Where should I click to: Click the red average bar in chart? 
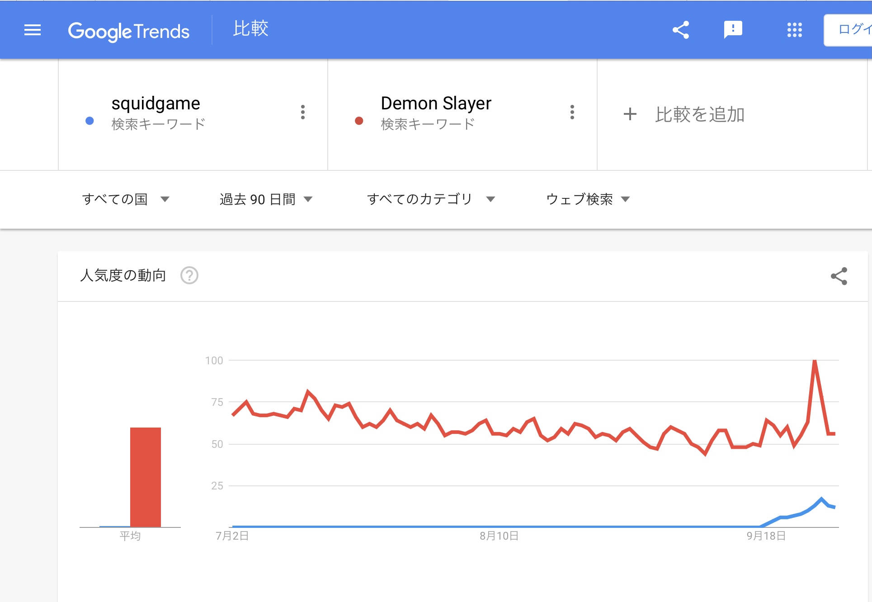[x=145, y=477]
